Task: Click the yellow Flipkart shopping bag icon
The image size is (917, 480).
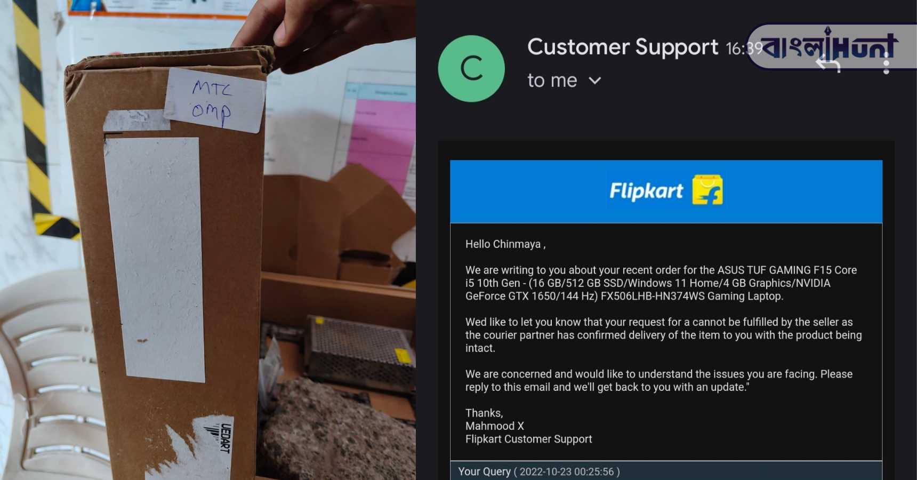Action: click(x=707, y=190)
